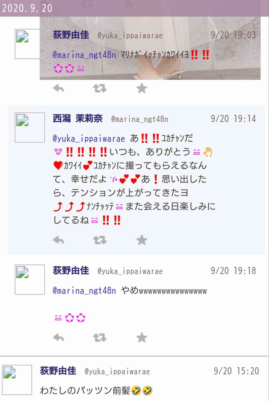The width and height of the screenshot is (269, 401).
Task: Click 西潟 茉莉奈 display name
Action: pyautogui.click(x=78, y=118)
